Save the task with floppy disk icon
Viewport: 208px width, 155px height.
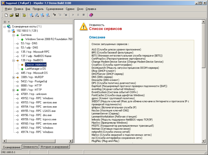tap(17, 15)
